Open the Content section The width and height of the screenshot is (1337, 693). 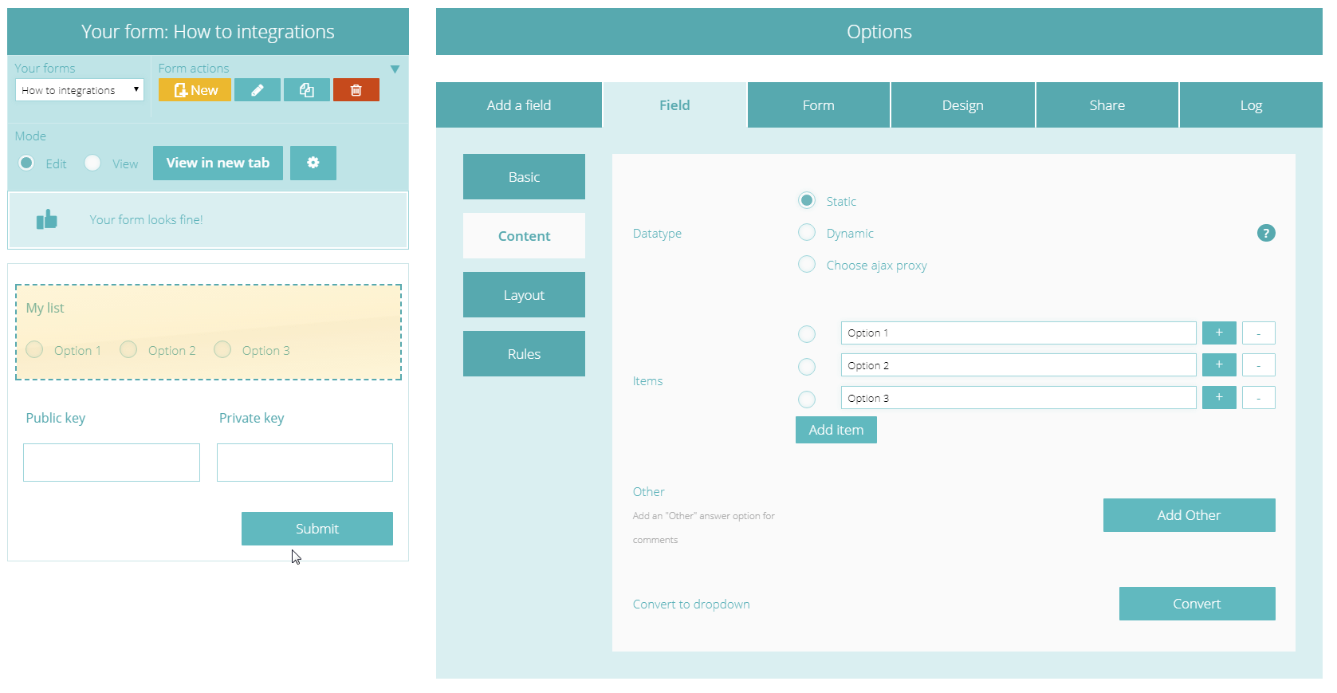[524, 236]
